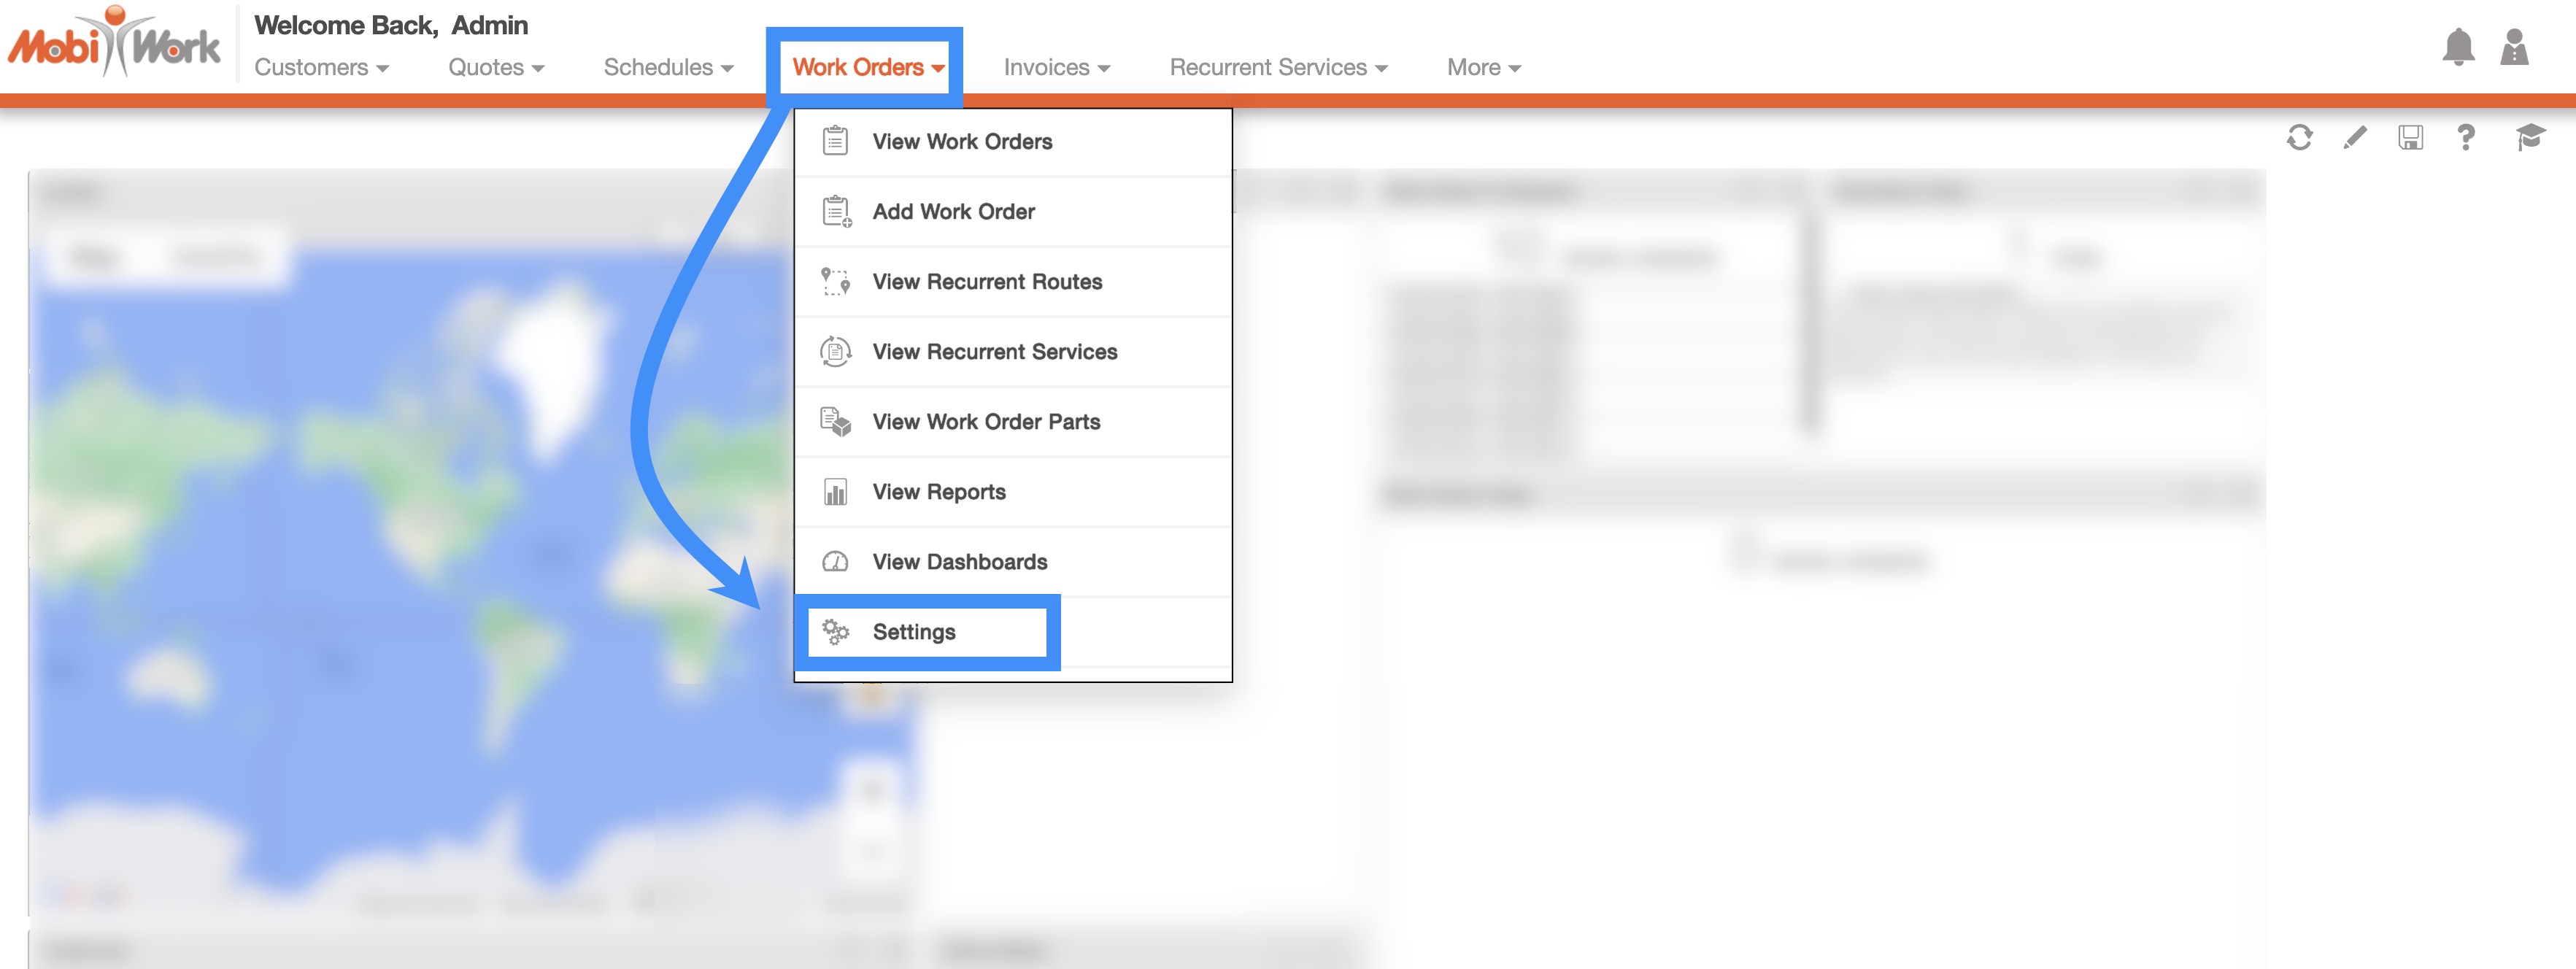Open the user profile icon

(x=2513, y=47)
